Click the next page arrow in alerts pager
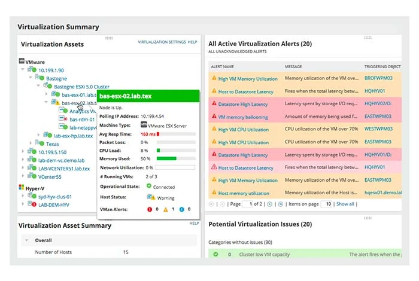 point(269,204)
